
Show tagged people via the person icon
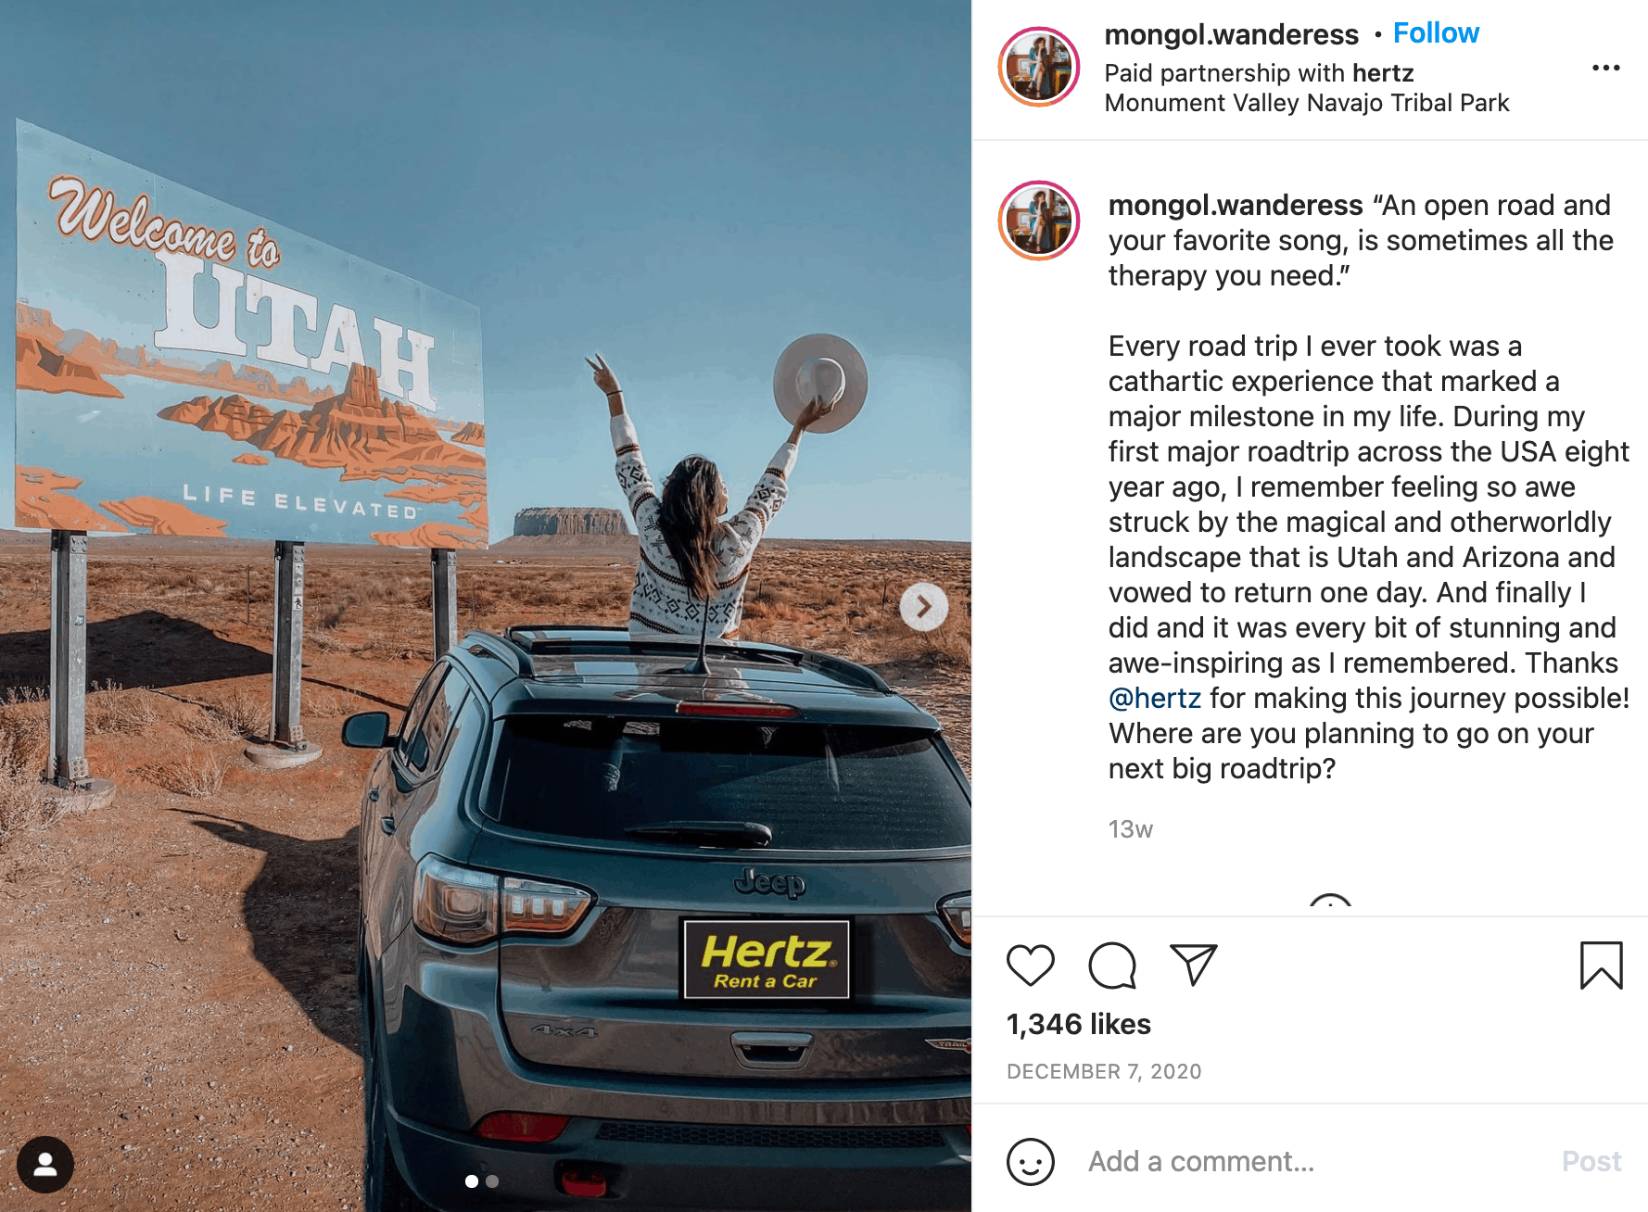(44, 1164)
